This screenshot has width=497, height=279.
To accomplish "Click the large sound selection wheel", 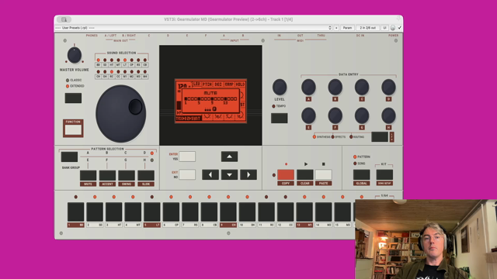I will tap(121, 114).
